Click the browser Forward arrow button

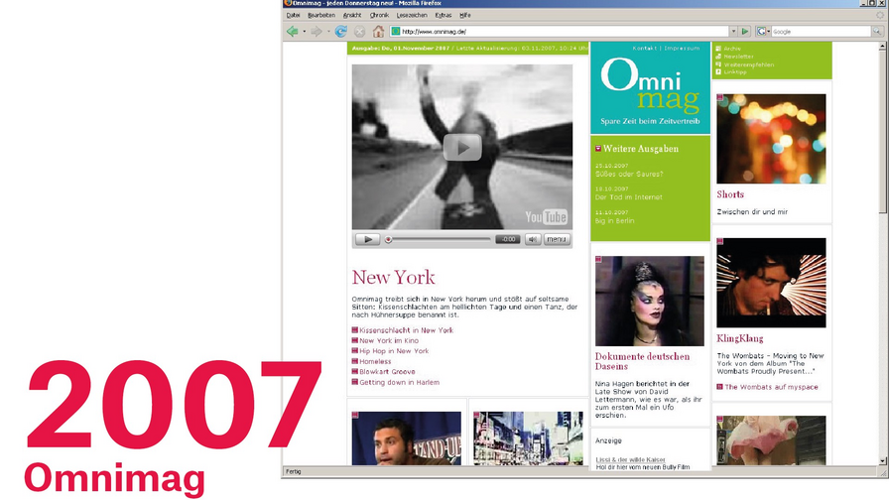317,32
